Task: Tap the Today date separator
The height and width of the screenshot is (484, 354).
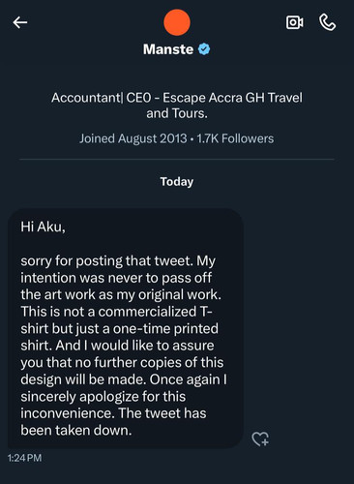Action: 177,182
